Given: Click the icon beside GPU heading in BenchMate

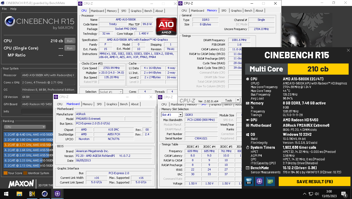Looking at the screenshot, I should (x=247, y=120).
